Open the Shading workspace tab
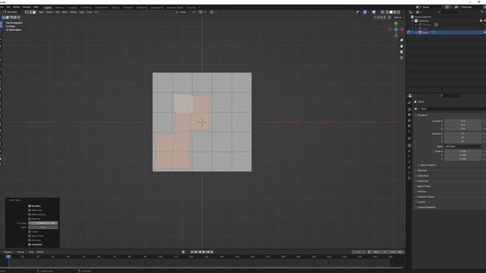Screen dimensions: 486x273 tap(115, 8)
